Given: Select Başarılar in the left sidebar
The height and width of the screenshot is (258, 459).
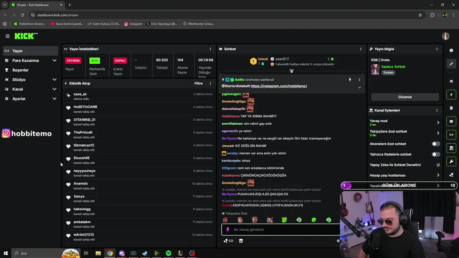Looking at the screenshot, I should click(30, 70).
